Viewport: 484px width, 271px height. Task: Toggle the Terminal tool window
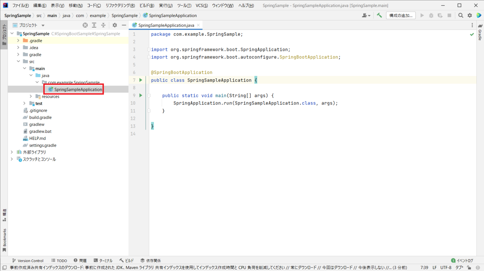[103, 261]
